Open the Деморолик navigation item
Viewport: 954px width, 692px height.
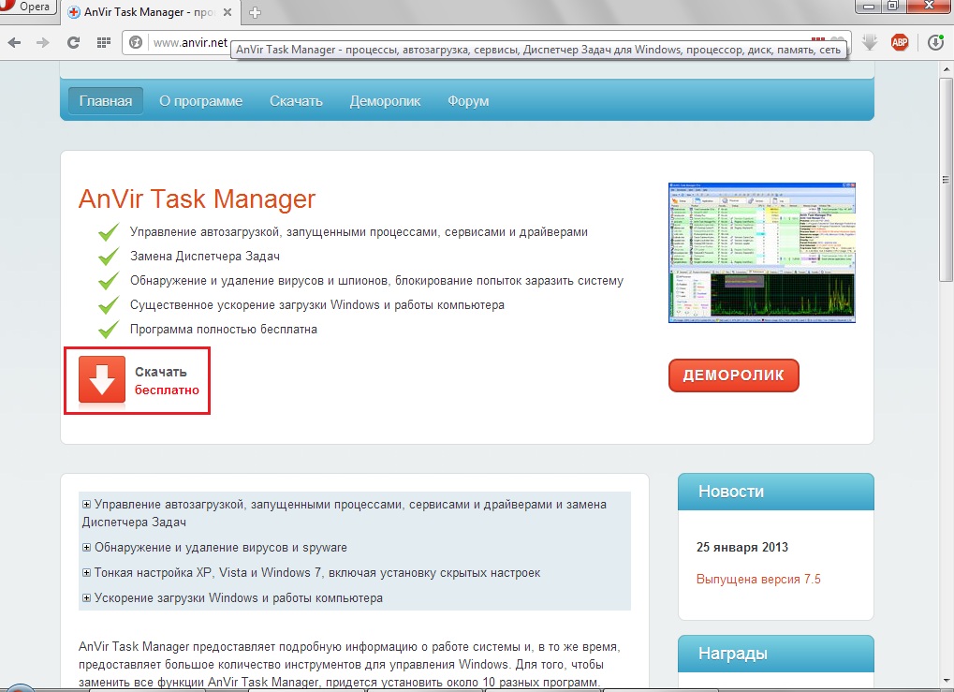385,101
